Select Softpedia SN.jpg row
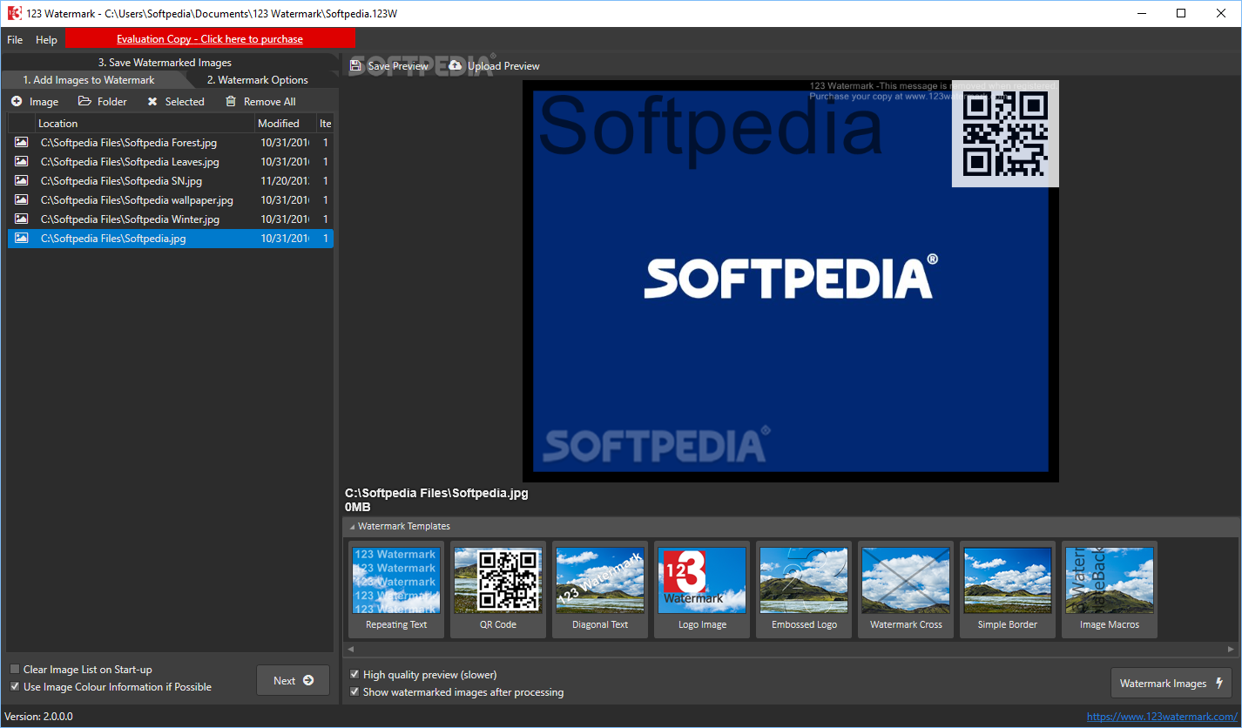Viewport: 1242px width, 728px height. 171,180
